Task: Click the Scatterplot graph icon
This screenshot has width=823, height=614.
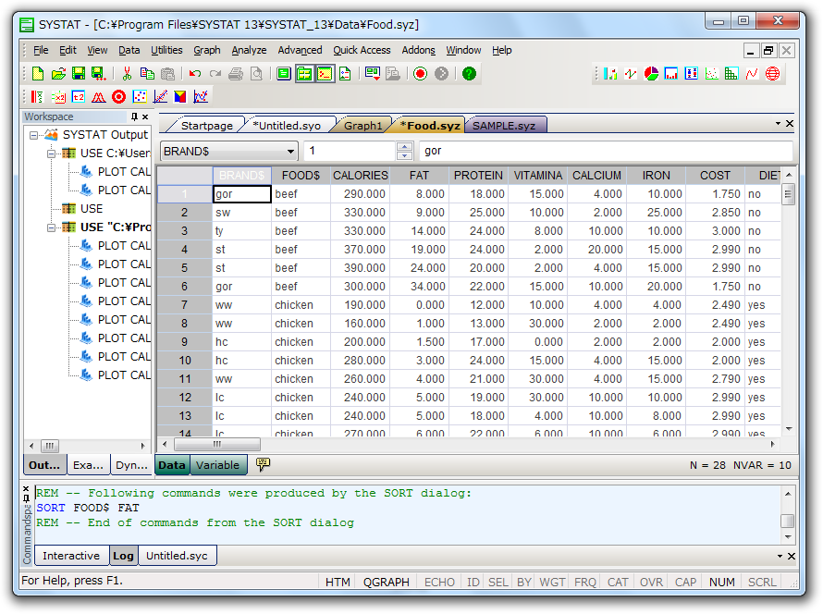Action: [x=711, y=73]
